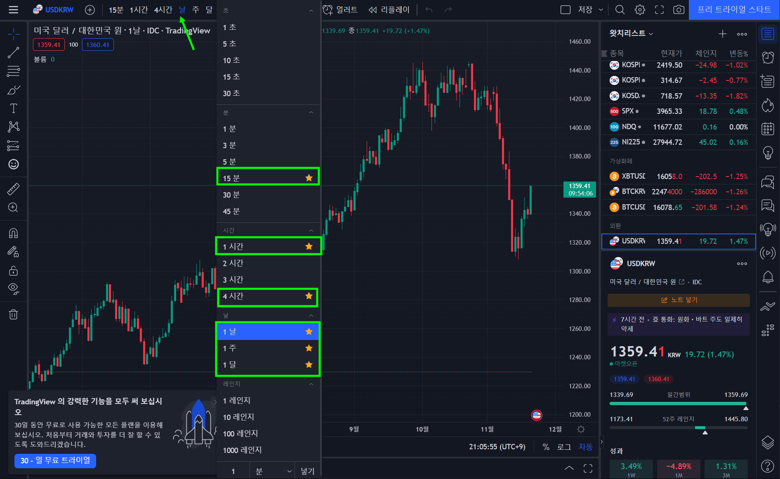Toggle stay in drawing mode
The height and width of the screenshot is (479, 780).
click(14, 252)
